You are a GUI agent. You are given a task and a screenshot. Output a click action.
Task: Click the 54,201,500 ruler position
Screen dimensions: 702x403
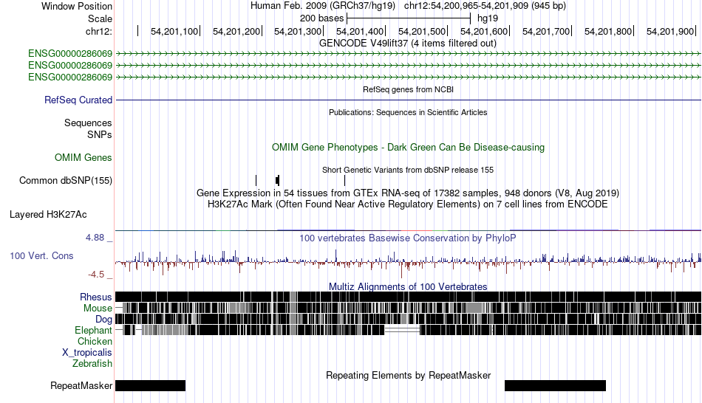click(x=422, y=31)
